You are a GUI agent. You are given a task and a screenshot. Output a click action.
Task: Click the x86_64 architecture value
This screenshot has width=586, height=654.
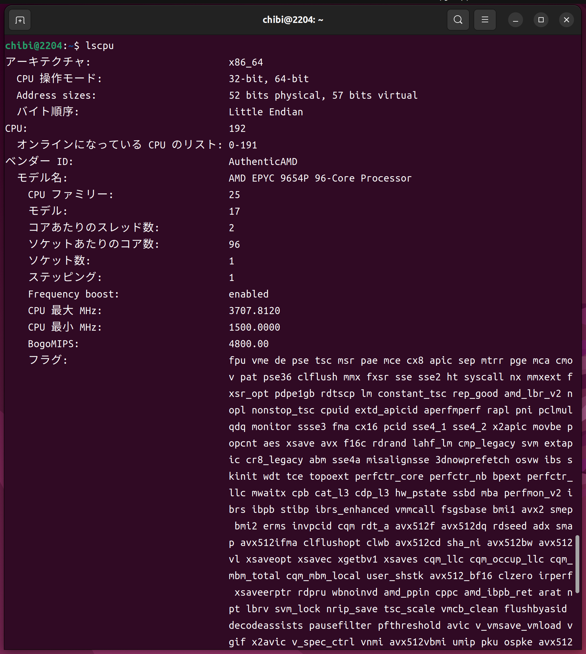pos(246,62)
